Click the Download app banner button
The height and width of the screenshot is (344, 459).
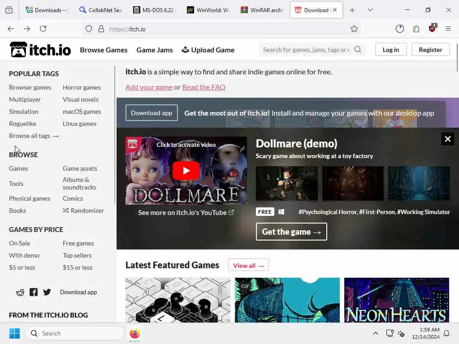point(152,113)
